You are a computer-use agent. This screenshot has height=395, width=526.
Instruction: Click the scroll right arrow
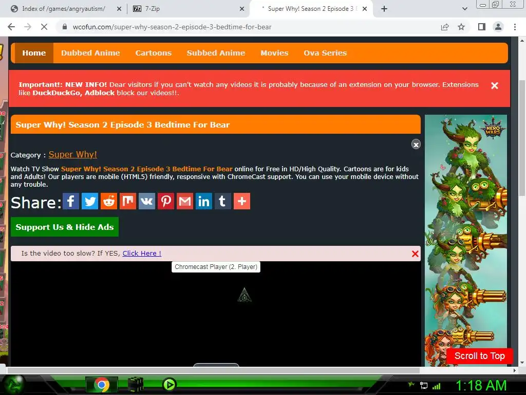(515, 370)
